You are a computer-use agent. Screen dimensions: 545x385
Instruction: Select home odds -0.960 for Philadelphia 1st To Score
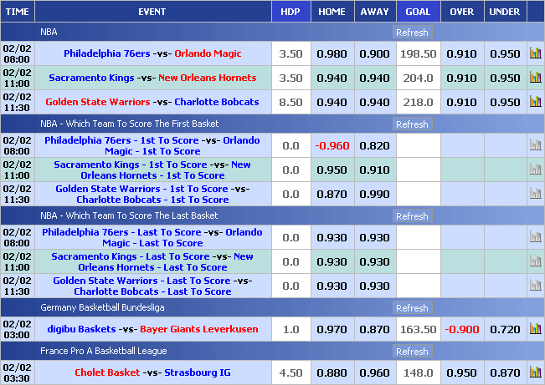(332, 145)
